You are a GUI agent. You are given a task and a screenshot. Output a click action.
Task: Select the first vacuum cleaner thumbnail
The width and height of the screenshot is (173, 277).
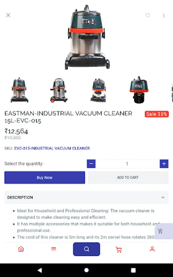19,90
